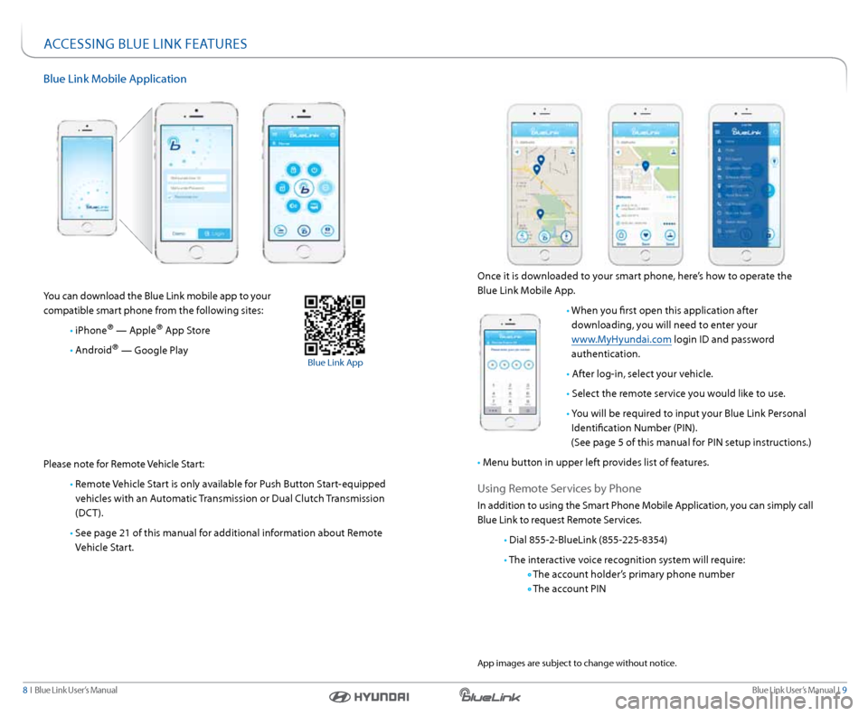Click "The account PIN" bullet

569,589
